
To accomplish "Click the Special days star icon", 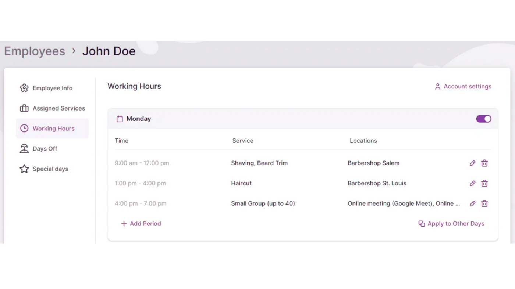I will pyautogui.click(x=24, y=169).
